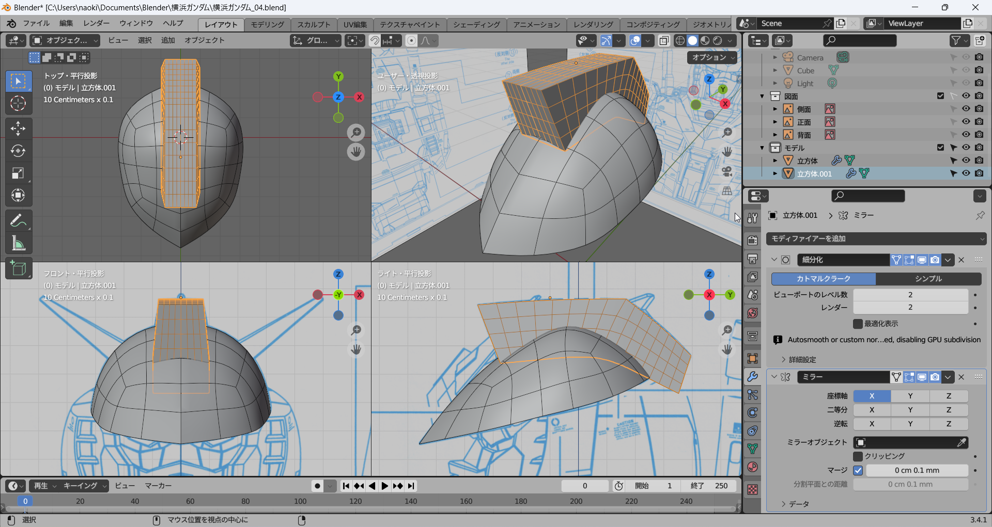Click the play animation button in timeline
Viewport: 992px width, 527px height.
click(385, 486)
